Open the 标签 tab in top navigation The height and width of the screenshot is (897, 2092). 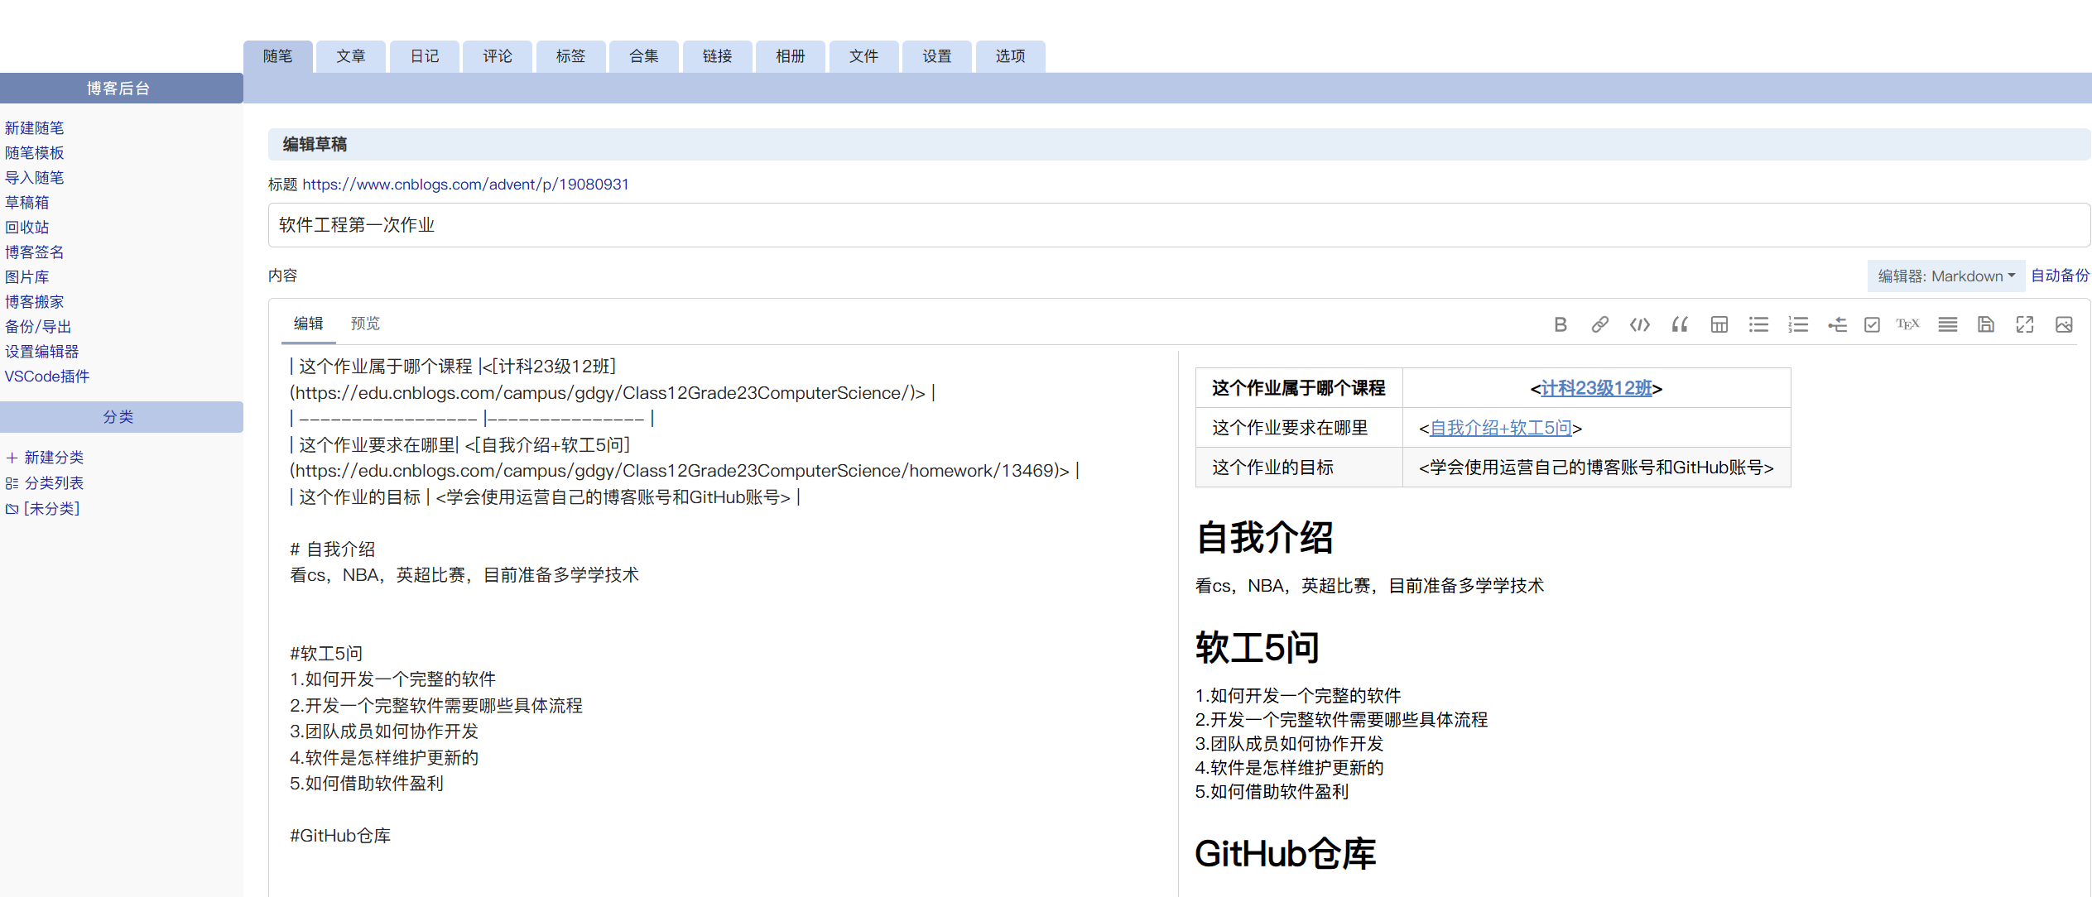570,56
